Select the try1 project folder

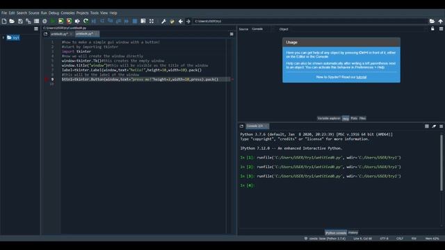pyautogui.click(x=13, y=37)
